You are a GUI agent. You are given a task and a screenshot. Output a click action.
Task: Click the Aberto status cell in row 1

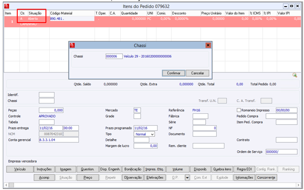[x=33, y=19]
